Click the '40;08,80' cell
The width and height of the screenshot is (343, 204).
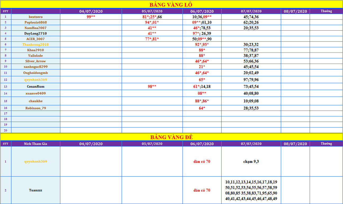pyautogui.click(x=251, y=93)
